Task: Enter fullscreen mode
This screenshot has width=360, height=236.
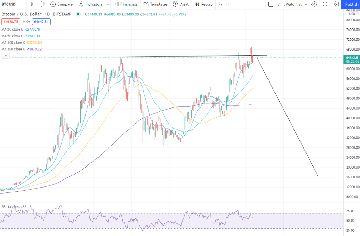Action: pyautogui.click(x=325, y=4)
